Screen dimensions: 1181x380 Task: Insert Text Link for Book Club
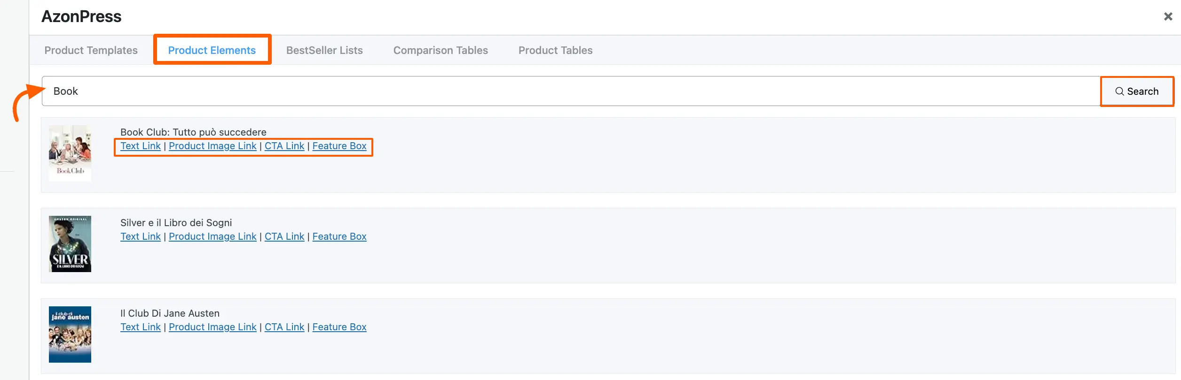[x=141, y=146]
